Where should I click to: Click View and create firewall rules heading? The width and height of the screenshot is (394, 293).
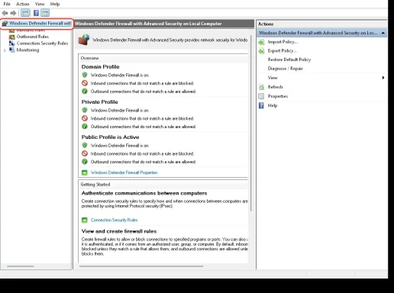click(x=119, y=231)
